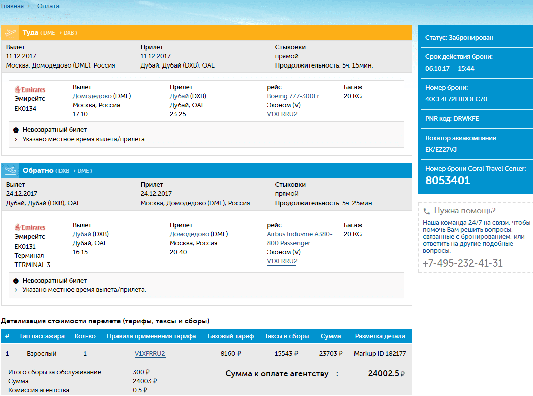The height and width of the screenshot is (396, 533).
Task: Click the info icon on the EK0131 non-refundable notice
Action: tap(16, 281)
